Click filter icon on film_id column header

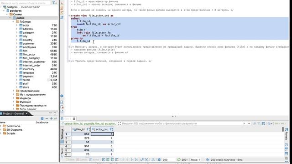[88, 129]
